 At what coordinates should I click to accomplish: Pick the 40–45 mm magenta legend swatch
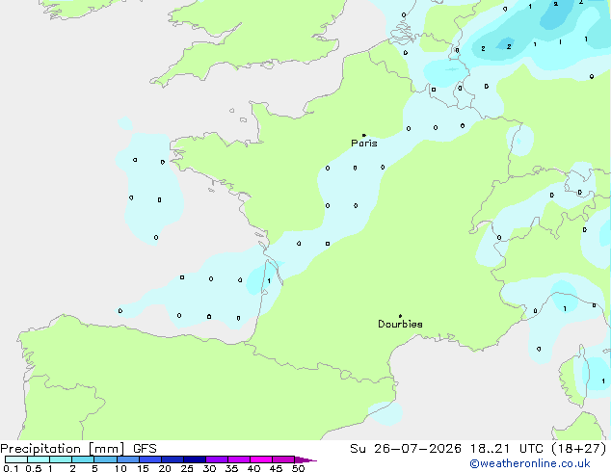tap(261, 459)
